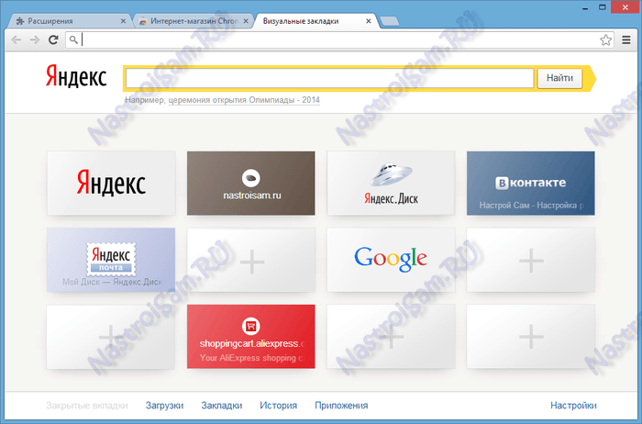Click the Яндекс logo beside the search box

click(76, 76)
